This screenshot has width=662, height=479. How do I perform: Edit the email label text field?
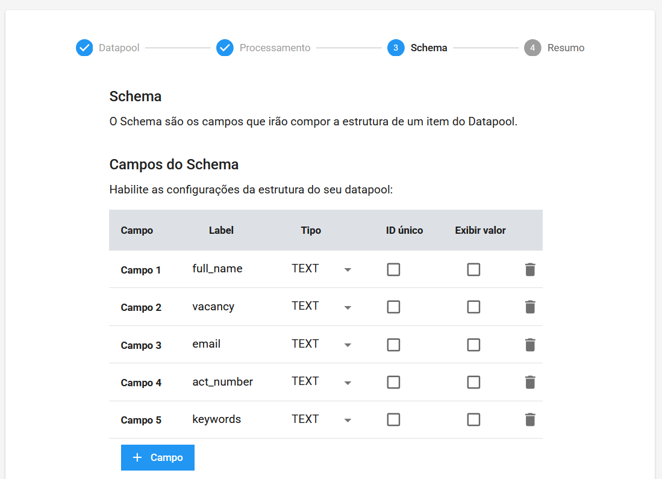(x=229, y=344)
